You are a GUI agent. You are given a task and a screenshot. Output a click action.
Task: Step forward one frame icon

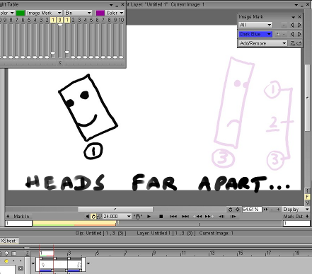[x=233, y=217]
